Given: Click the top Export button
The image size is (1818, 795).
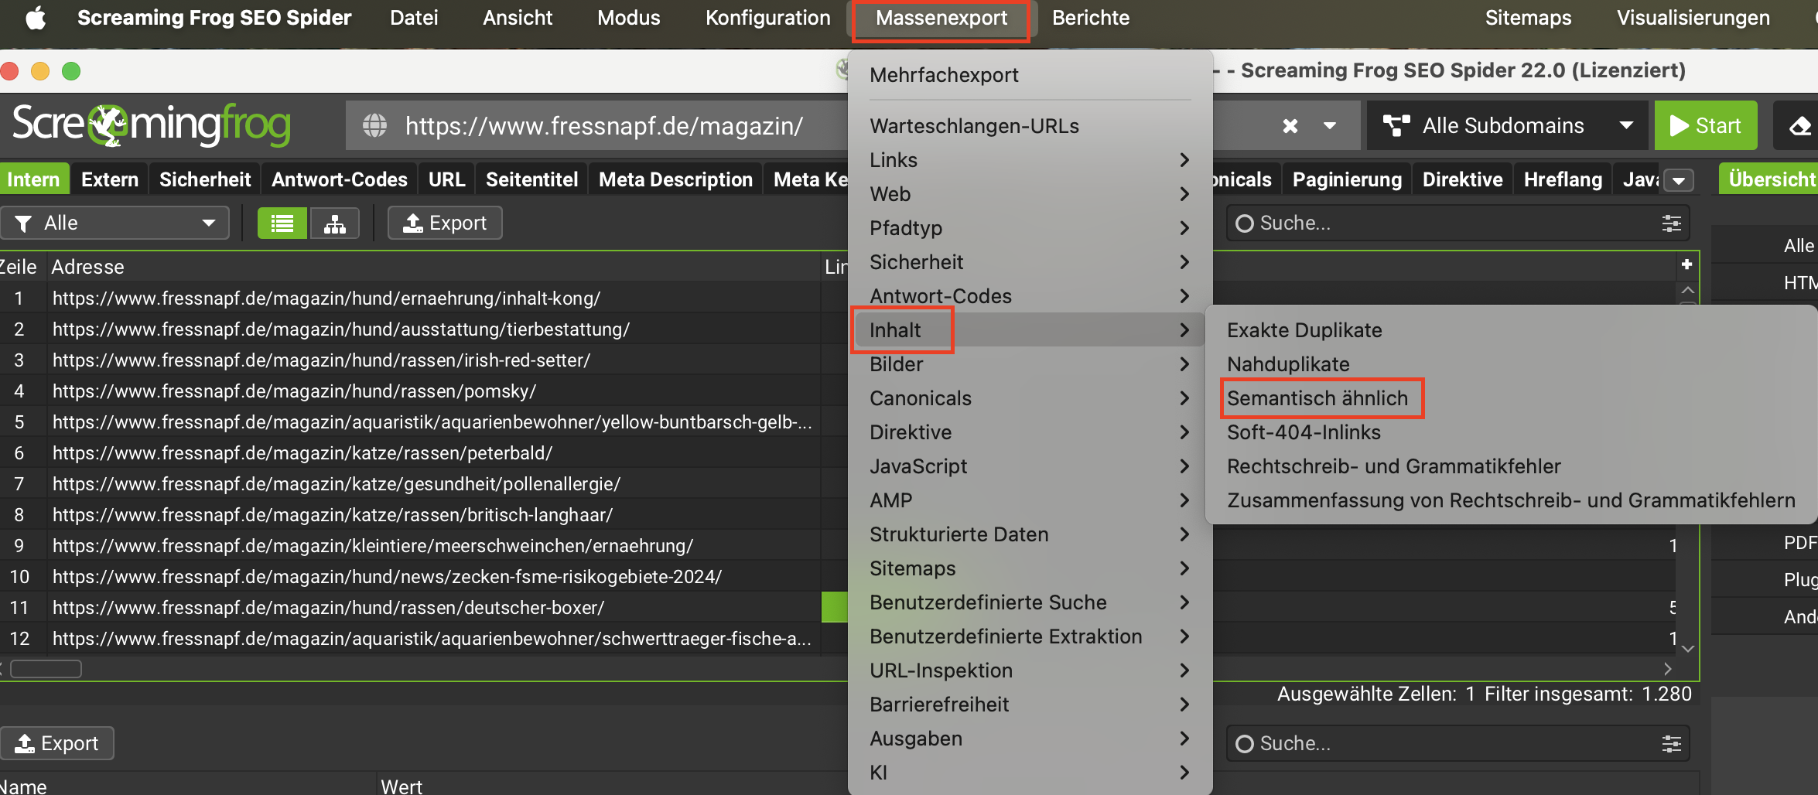Looking at the screenshot, I should coord(445,223).
